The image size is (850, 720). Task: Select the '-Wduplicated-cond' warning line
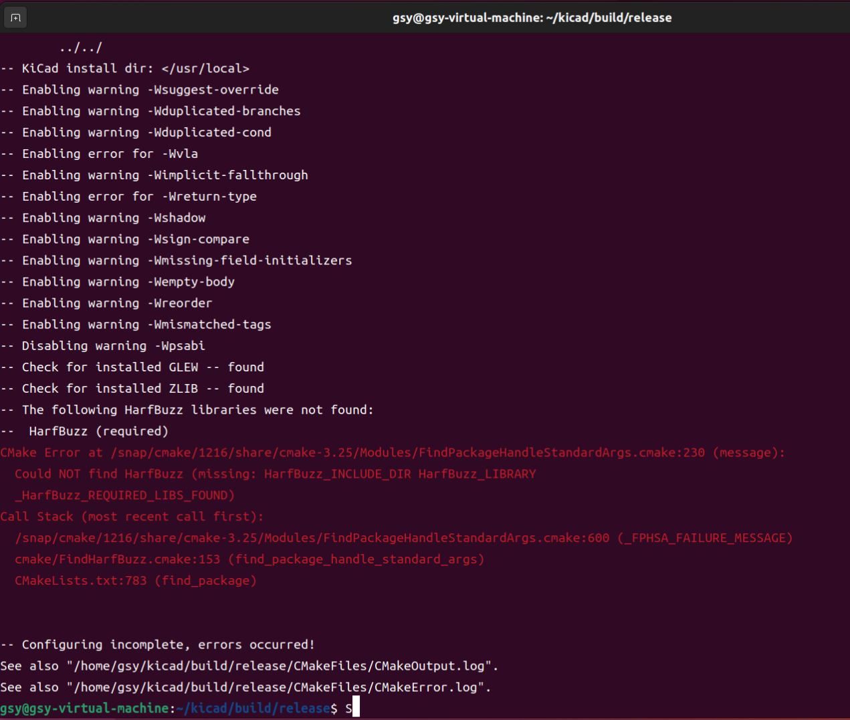point(136,132)
